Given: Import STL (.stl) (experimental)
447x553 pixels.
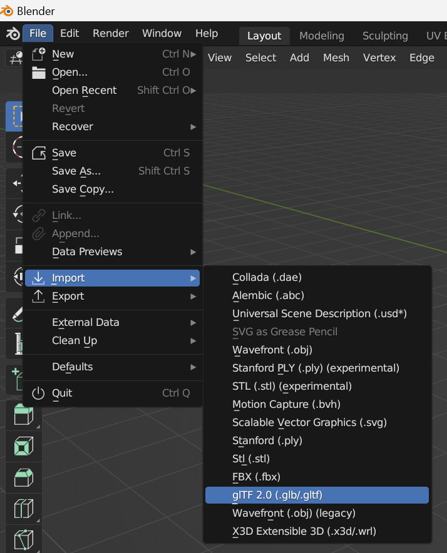Looking at the screenshot, I should [x=317, y=387].
